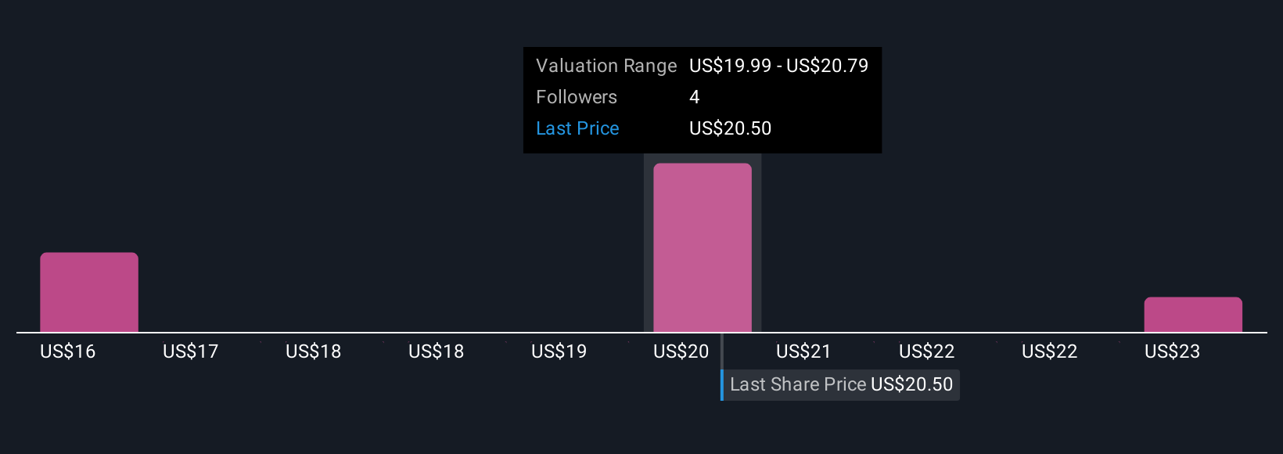Click the short pink bar above US$23
This screenshot has height=454, width=1283.
tap(1193, 315)
